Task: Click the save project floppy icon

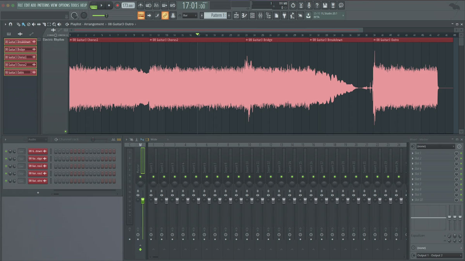Action: [x=325, y=5]
